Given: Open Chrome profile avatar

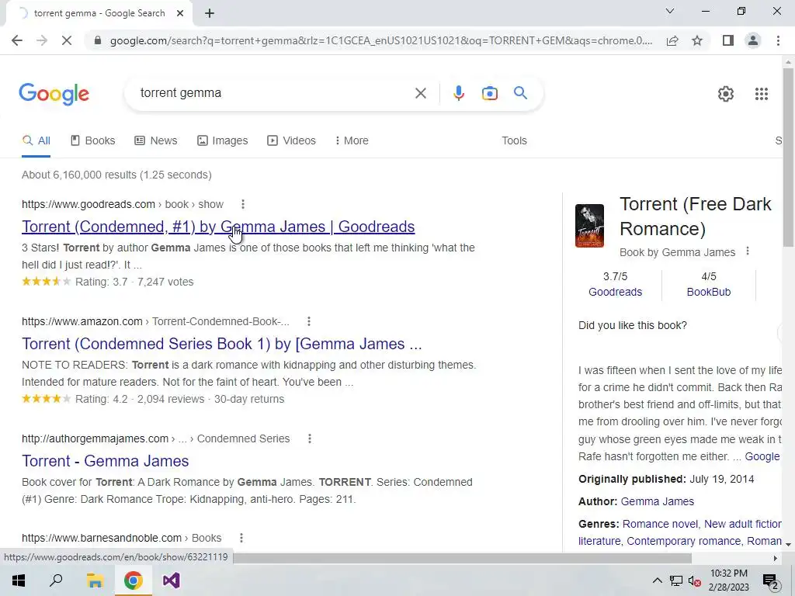Looking at the screenshot, I should coord(753,40).
